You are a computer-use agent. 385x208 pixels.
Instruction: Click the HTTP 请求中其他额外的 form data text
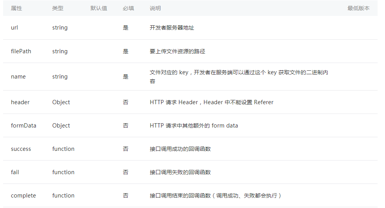pos(194,126)
